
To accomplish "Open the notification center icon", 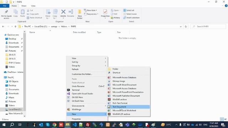I will point(223,125).
